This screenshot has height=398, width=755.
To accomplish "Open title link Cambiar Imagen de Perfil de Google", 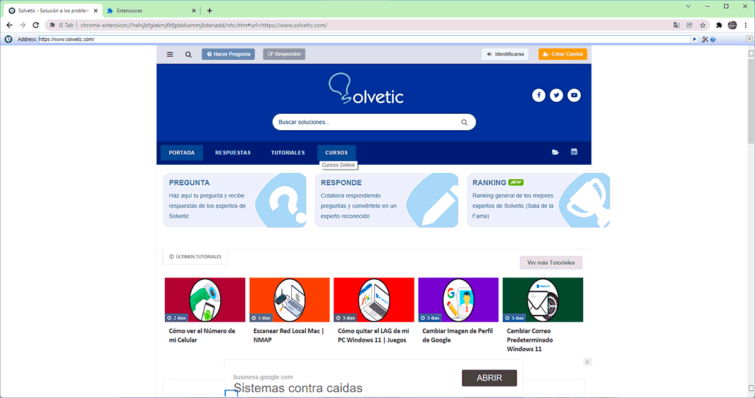I will pyautogui.click(x=457, y=335).
